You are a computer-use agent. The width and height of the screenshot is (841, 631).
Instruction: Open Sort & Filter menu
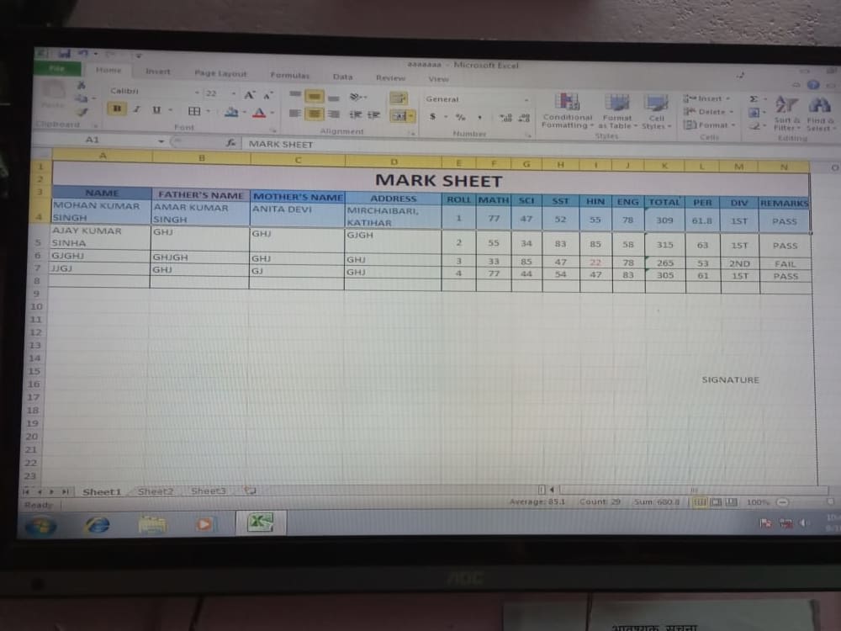coord(787,114)
